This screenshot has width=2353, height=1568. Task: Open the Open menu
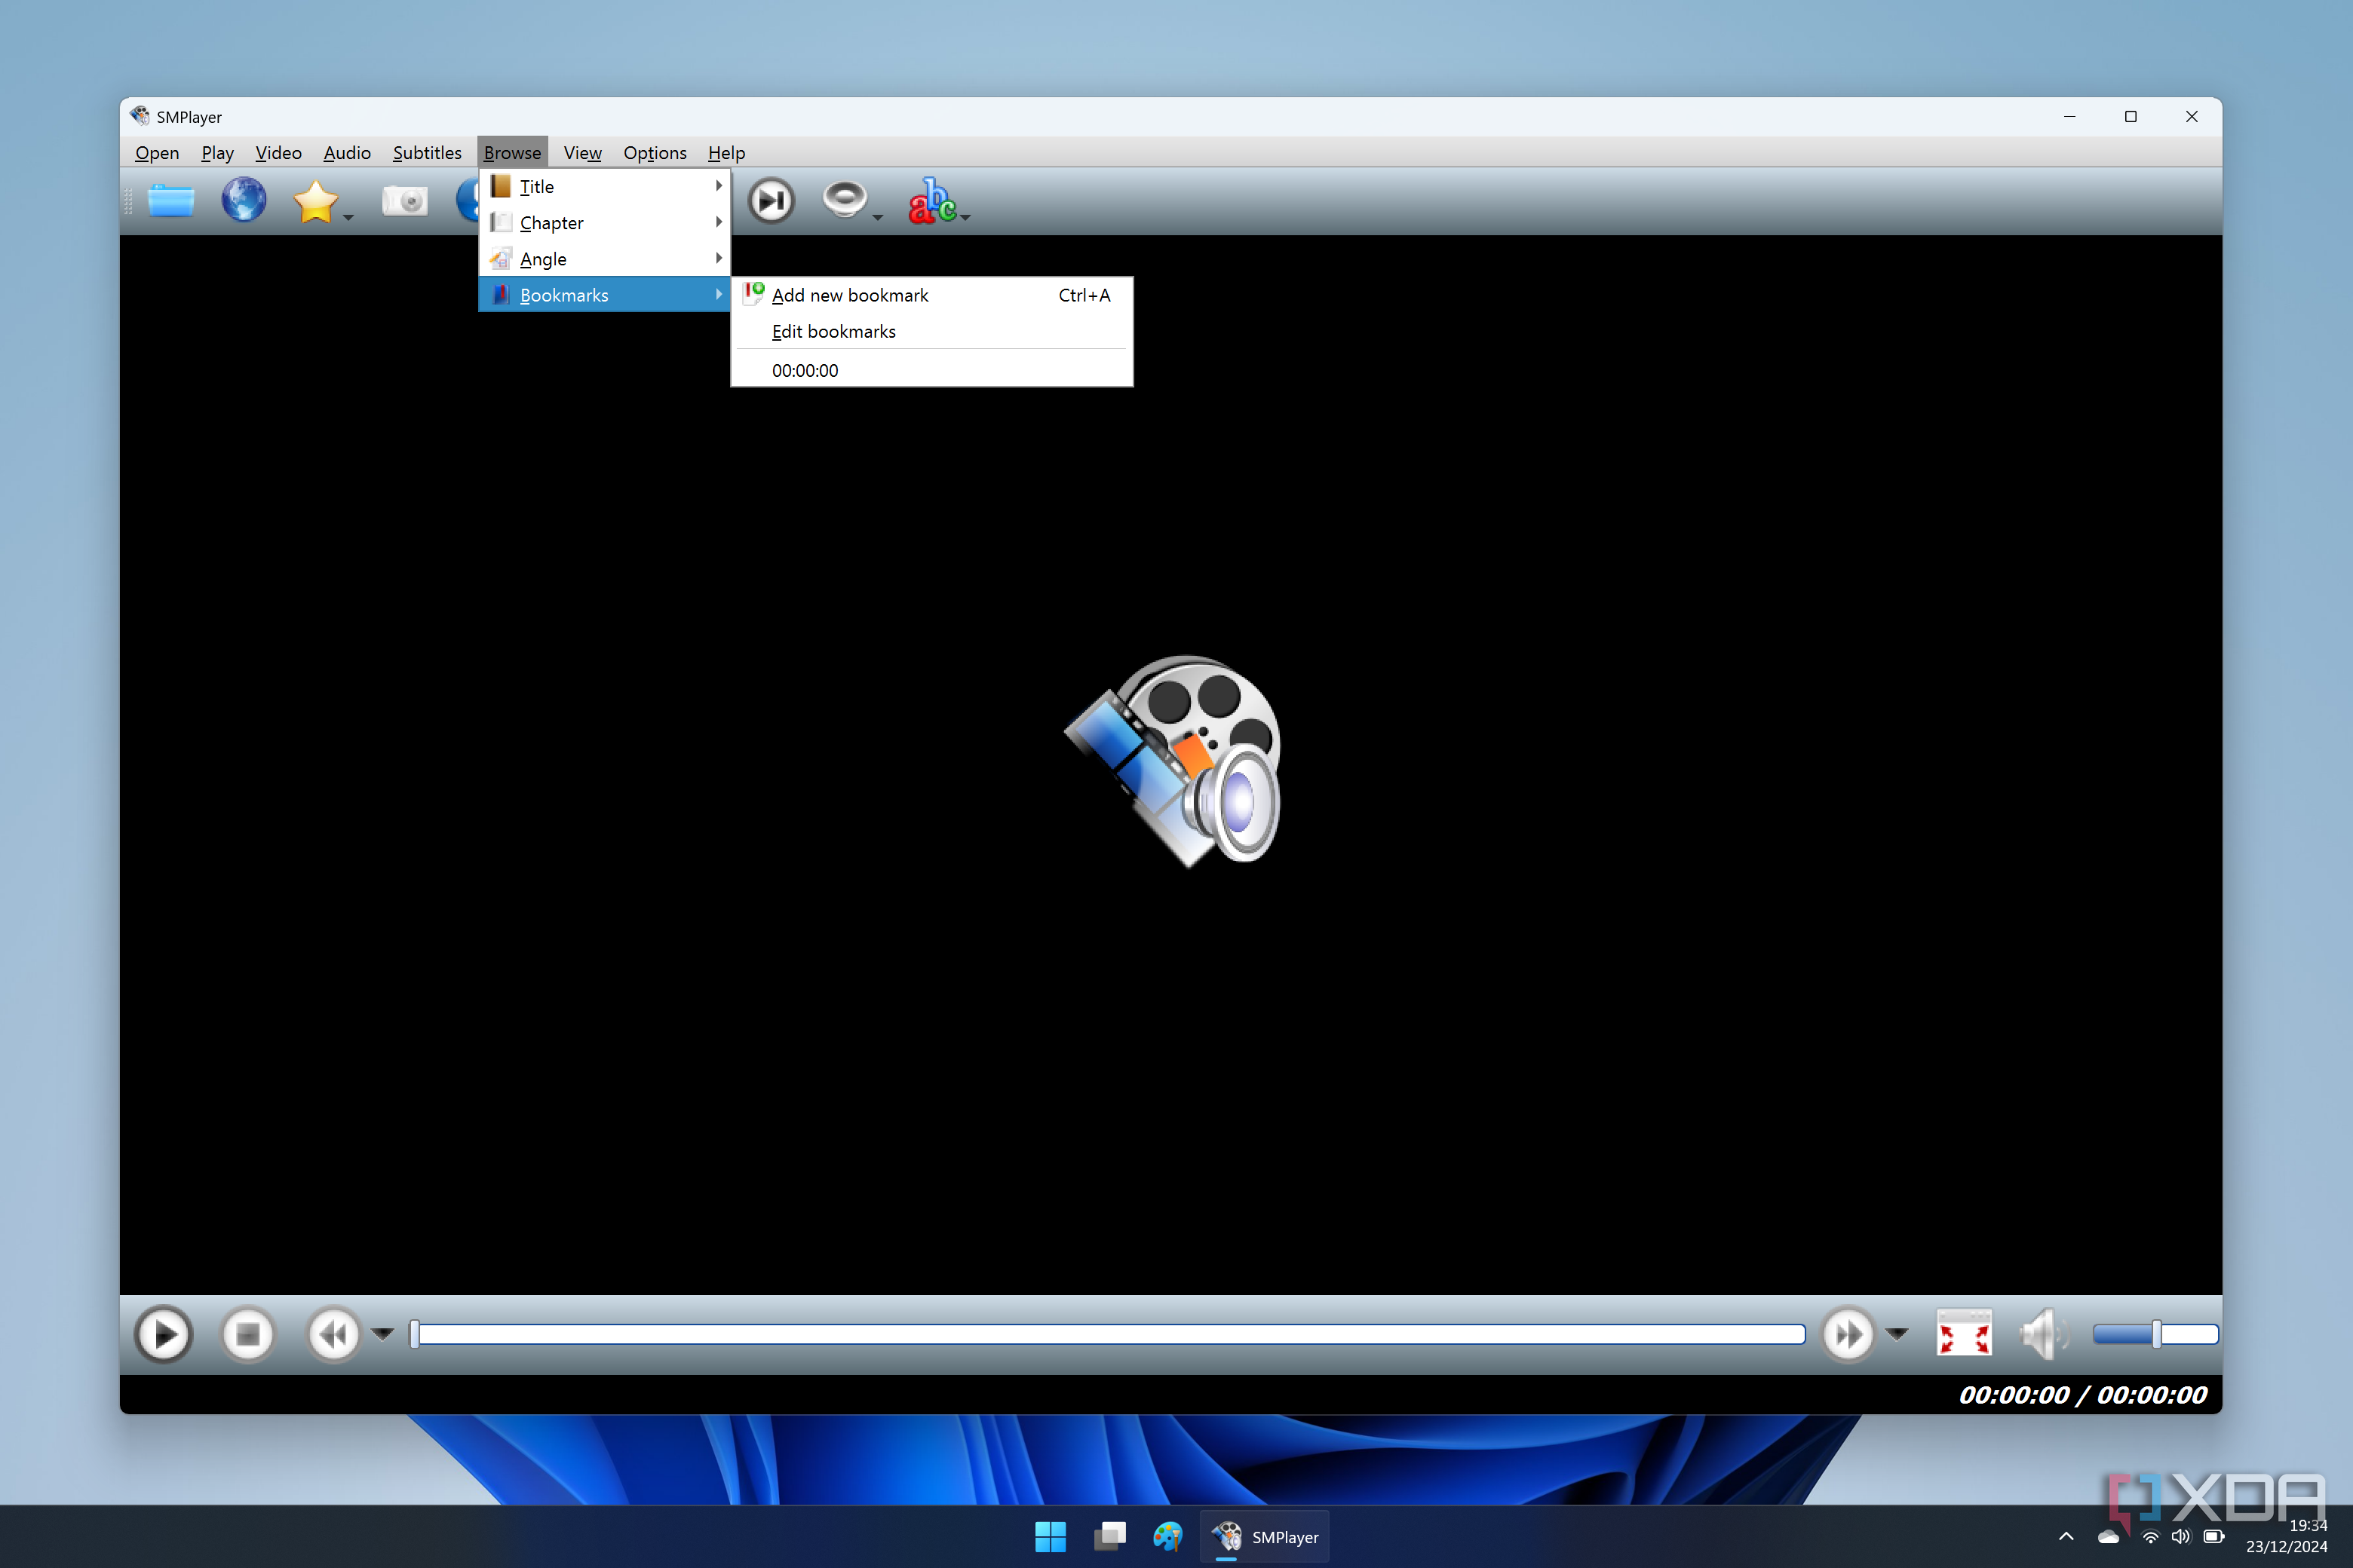pyautogui.click(x=157, y=153)
